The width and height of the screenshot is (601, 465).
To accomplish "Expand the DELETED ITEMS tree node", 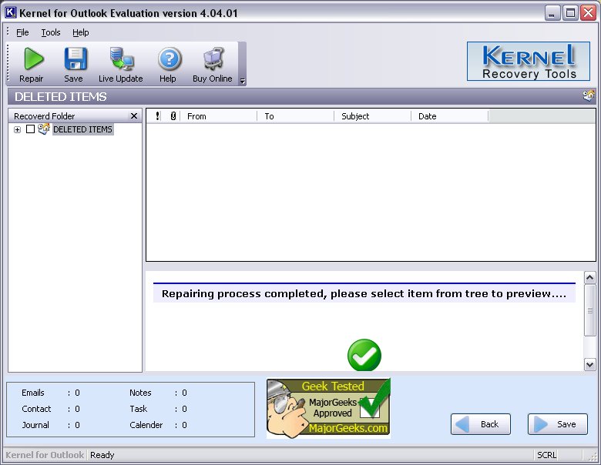I will (x=17, y=130).
